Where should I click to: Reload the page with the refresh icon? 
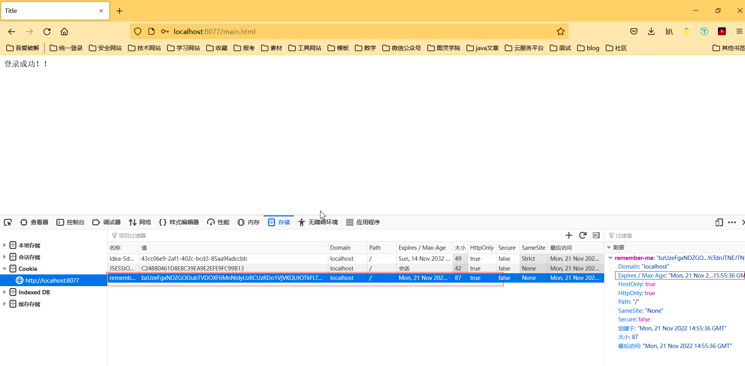[47, 31]
